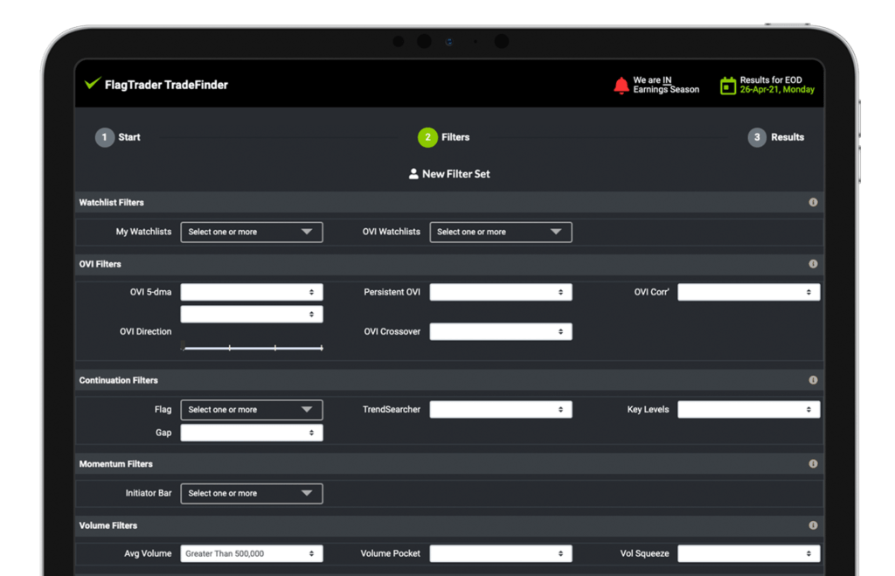Select step 2 Filters
Image resolution: width=895 pixels, height=576 pixels.
[x=443, y=137]
